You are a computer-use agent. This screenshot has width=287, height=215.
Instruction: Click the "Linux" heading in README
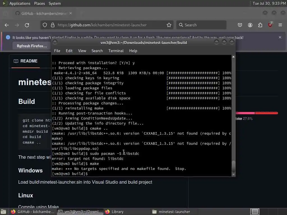tap(26, 195)
